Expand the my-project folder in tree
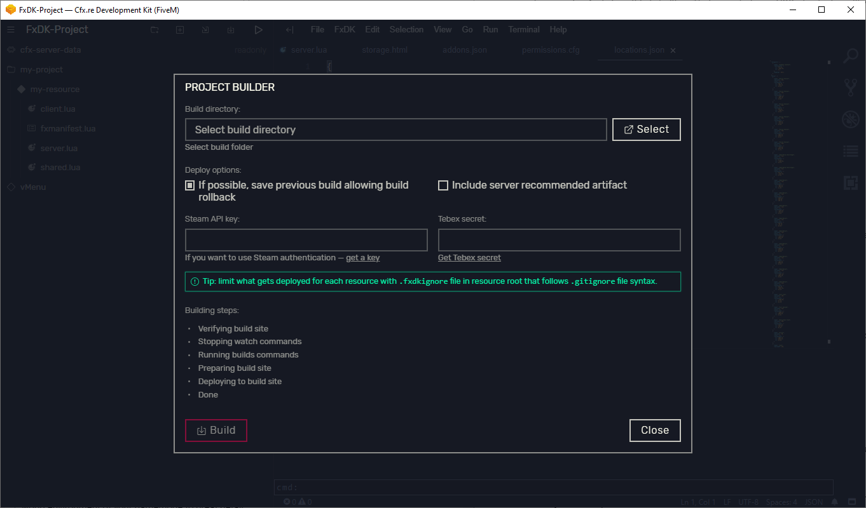The image size is (866, 508). [x=41, y=70]
